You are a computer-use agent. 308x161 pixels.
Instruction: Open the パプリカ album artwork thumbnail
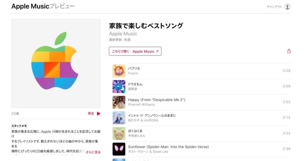(x=119, y=71)
